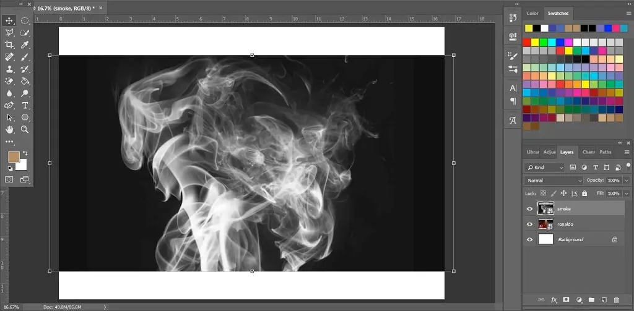The height and width of the screenshot is (311, 634).
Task: Select the Brush tool
Action: [x=25, y=57]
